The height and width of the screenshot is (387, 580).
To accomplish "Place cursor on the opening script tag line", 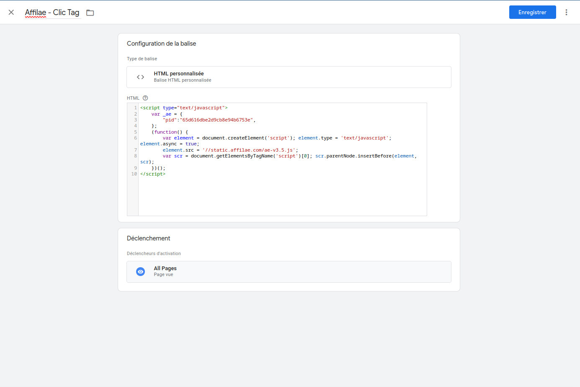I will [184, 108].
